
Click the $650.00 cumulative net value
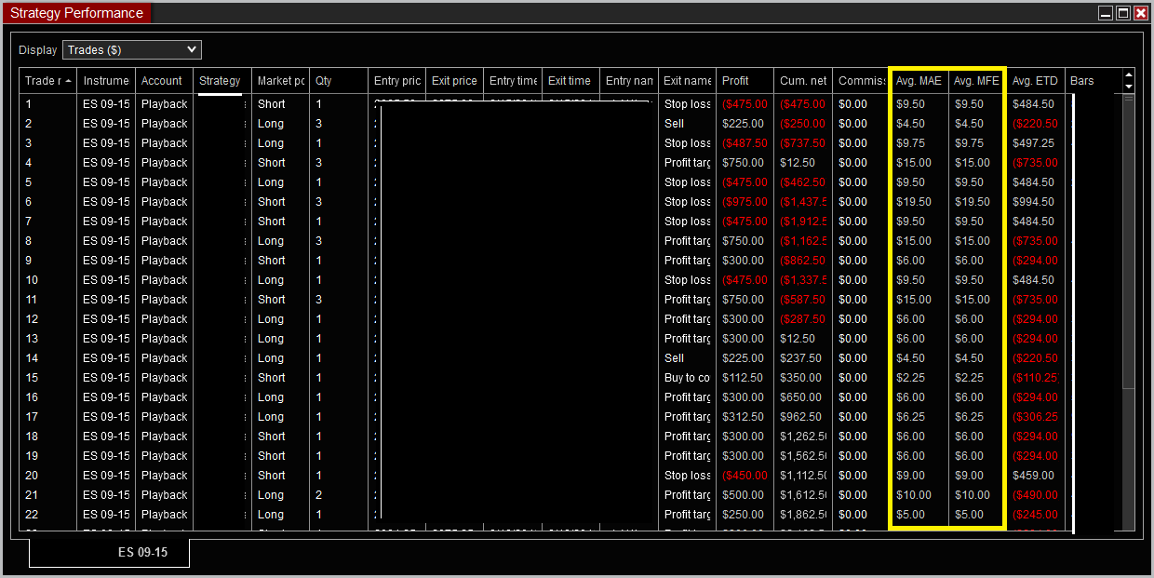(800, 397)
